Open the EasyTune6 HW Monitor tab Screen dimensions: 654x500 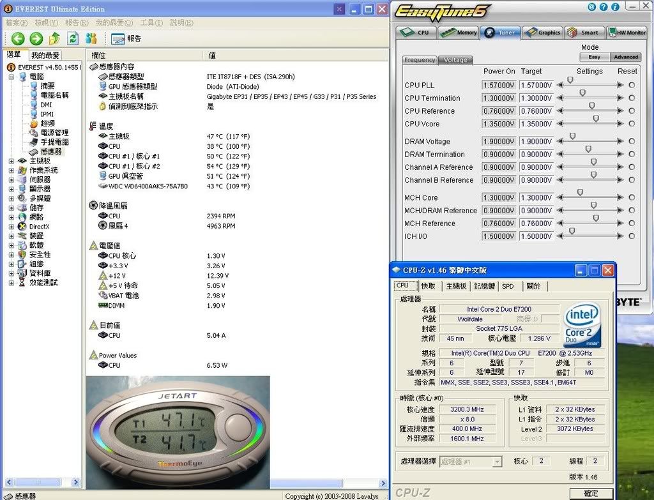pyautogui.click(x=627, y=32)
